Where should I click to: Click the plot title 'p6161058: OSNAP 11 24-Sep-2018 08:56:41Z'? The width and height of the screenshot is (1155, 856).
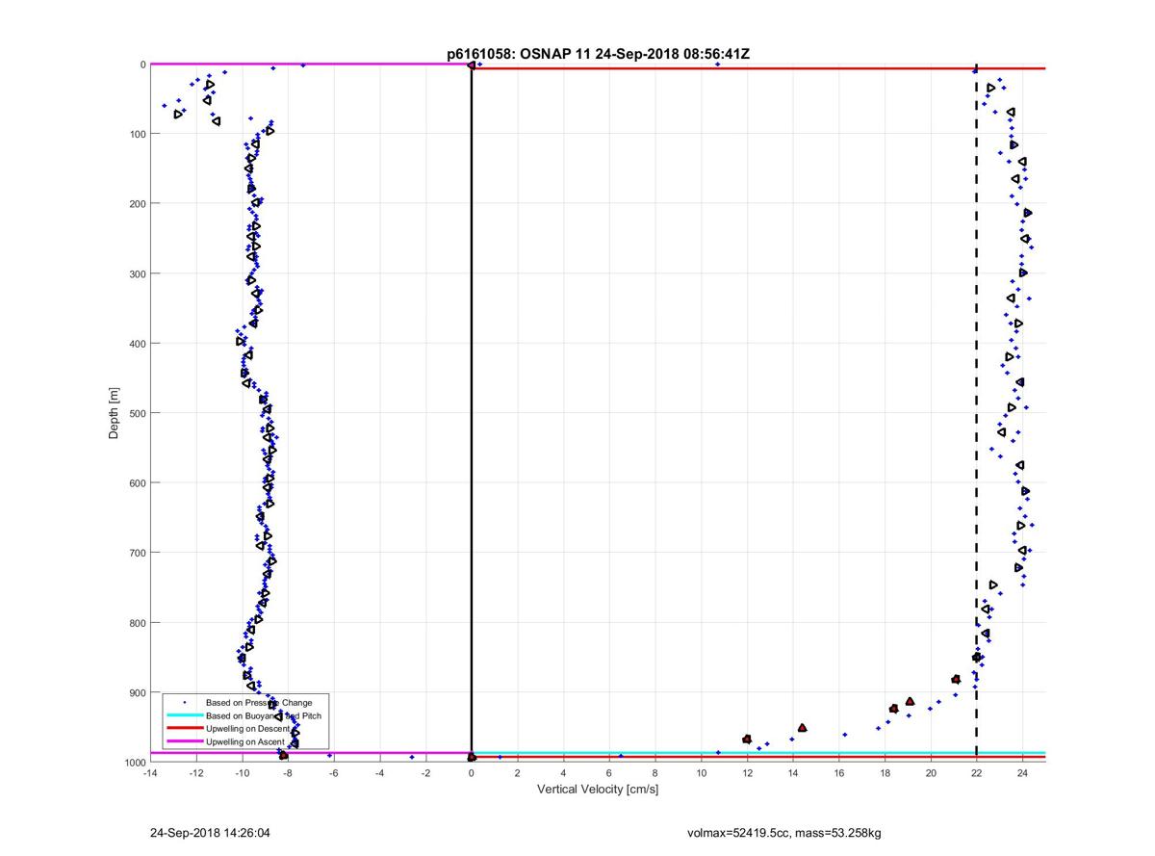[598, 55]
